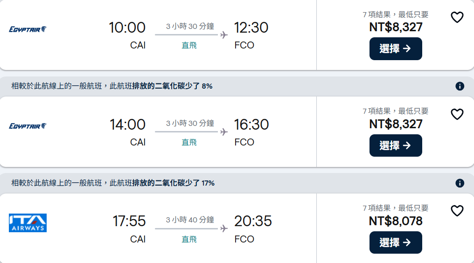Select the 10:00 EgyptAir flight
The image size is (474, 263).
[396, 49]
